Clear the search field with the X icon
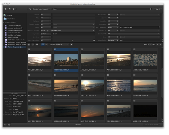 pos(150,9)
